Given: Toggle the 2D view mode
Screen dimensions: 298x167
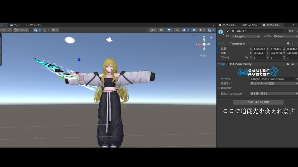Looking at the screenshot, I should [161, 30].
